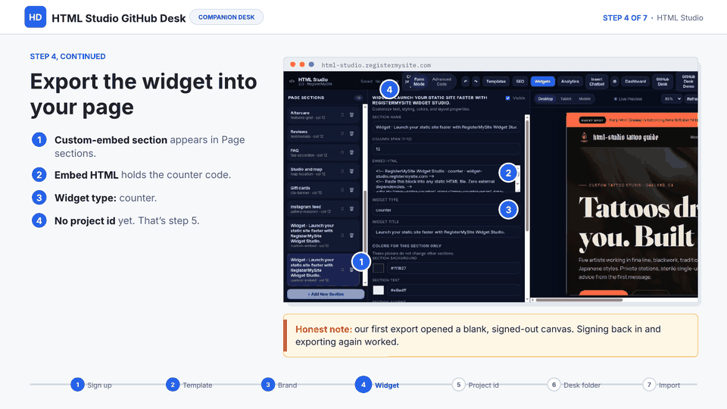Click the HD logo icon in header

[36, 17]
